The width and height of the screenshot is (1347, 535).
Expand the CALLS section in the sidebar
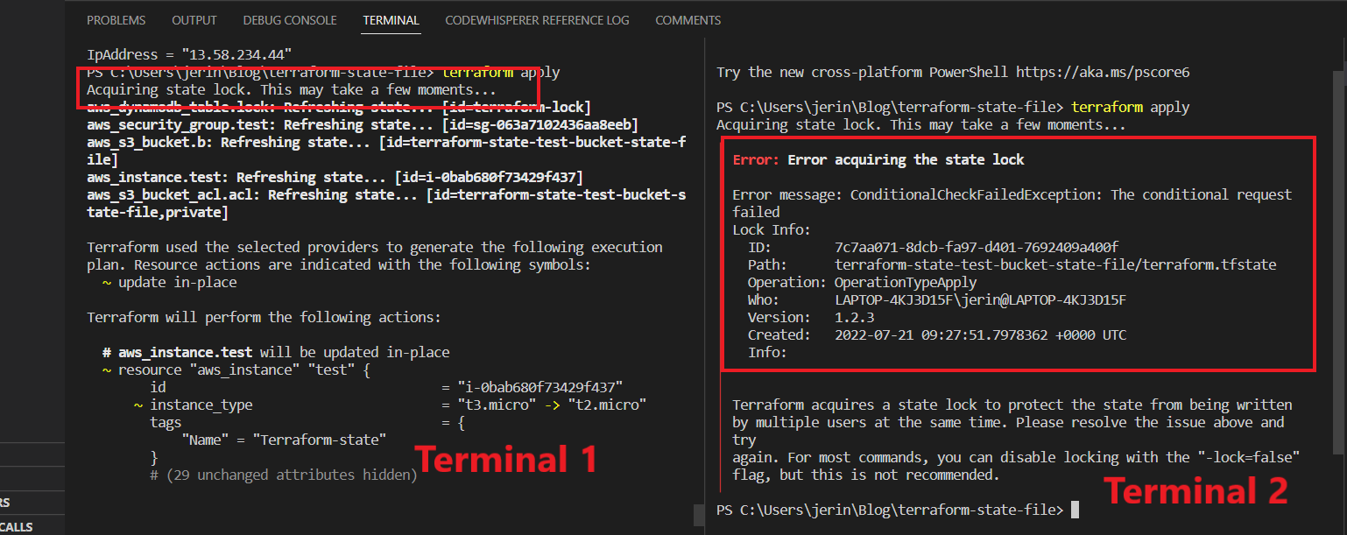point(26,526)
